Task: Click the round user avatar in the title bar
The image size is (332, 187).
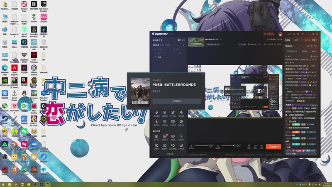Action: [281, 34]
